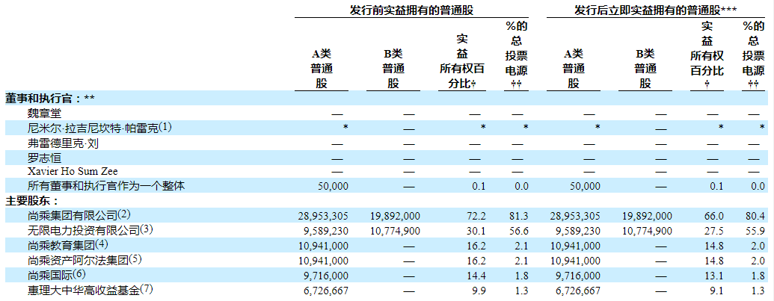This screenshot has width=774, height=301.
Task: Select value 80.4 in 尚乘集团 row
Action: point(756,216)
